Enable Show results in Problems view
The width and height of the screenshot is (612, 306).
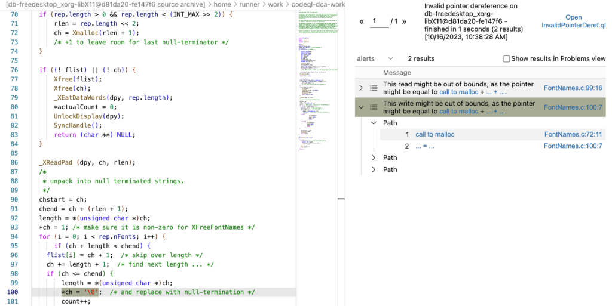tap(506, 59)
